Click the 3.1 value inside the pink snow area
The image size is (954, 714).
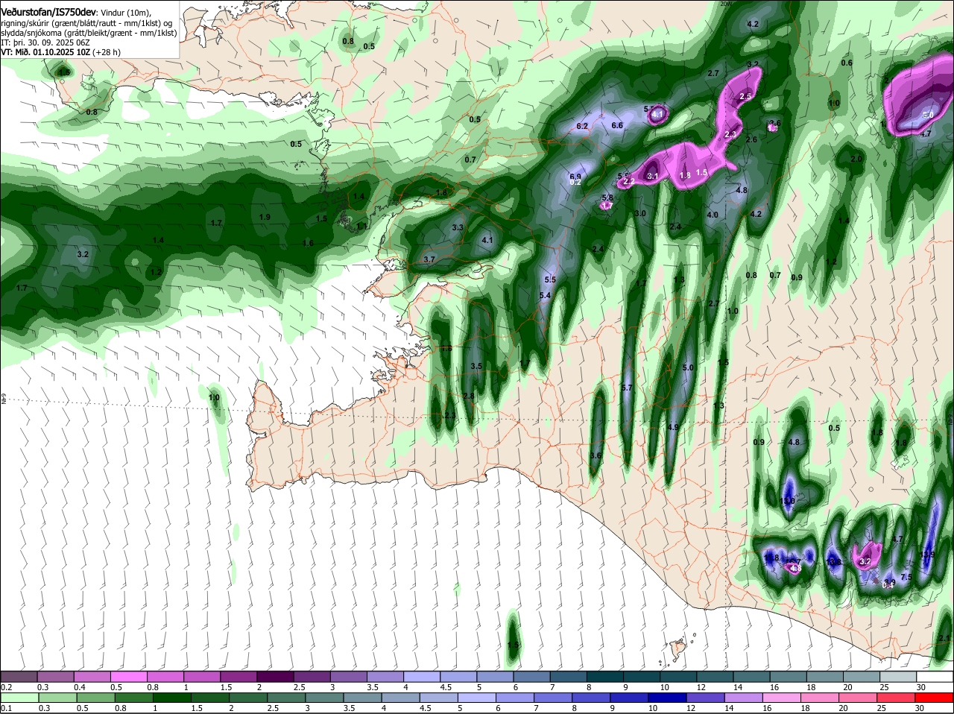(x=653, y=176)
